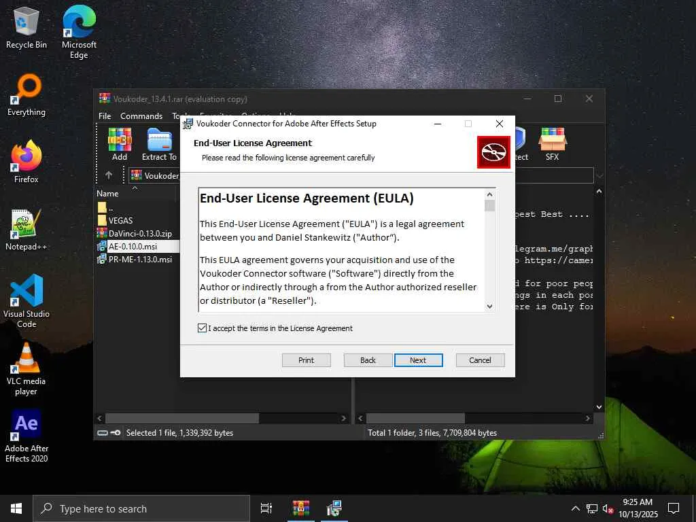Click the network tray icon

pos(592,508)
